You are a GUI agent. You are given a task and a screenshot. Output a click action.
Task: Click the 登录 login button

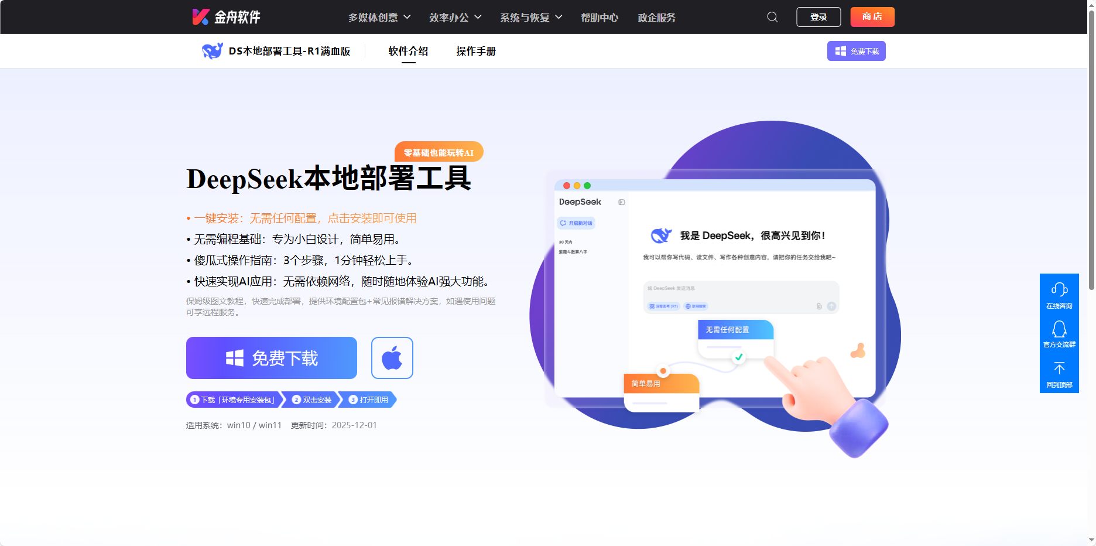click(818, 17)
